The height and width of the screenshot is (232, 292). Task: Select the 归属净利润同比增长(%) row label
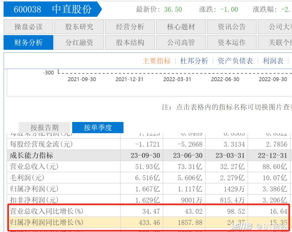pyautogui.click(x=47, y=223)
